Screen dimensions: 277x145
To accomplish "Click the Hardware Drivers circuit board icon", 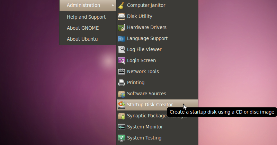I will 122,28.
